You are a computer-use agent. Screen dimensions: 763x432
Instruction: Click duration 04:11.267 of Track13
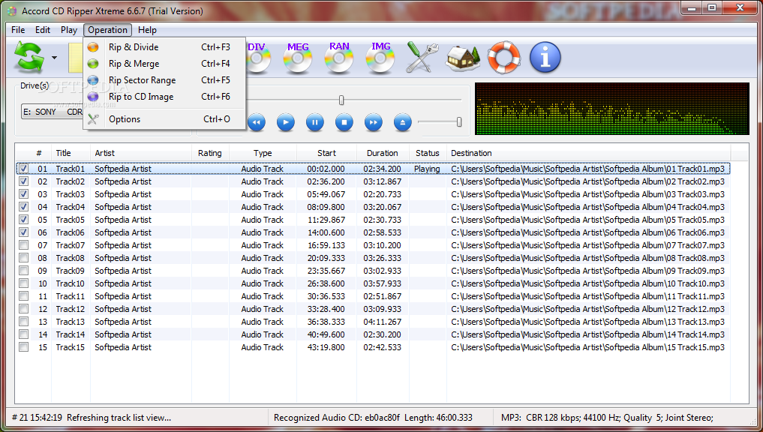point(383,322)
